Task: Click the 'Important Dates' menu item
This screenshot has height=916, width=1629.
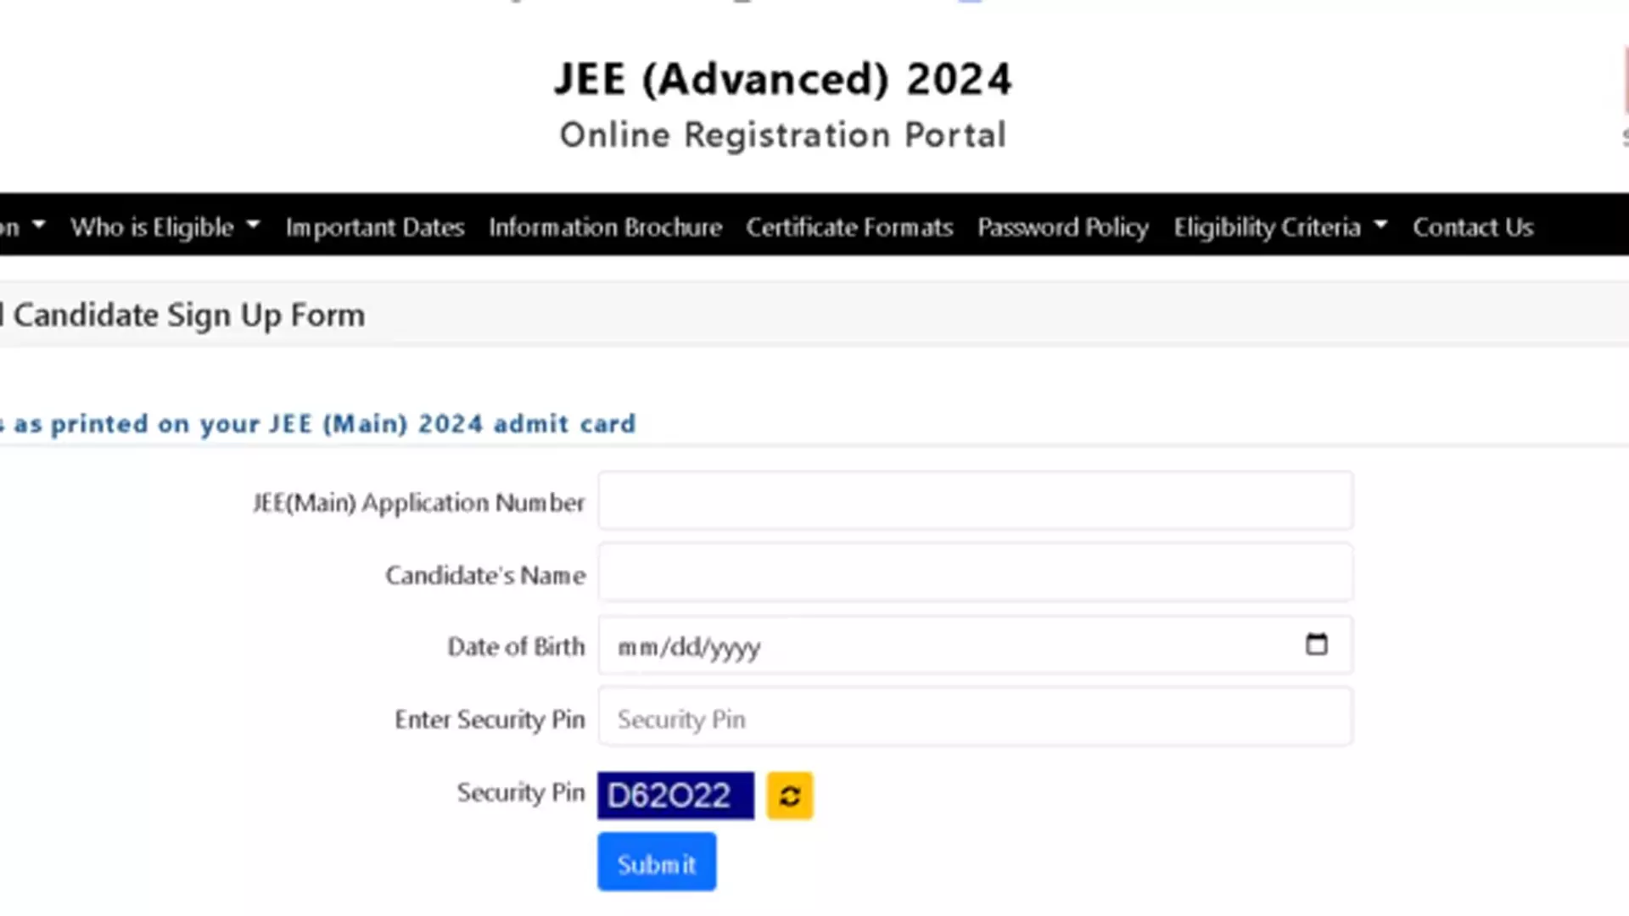Action: point(375,226)
